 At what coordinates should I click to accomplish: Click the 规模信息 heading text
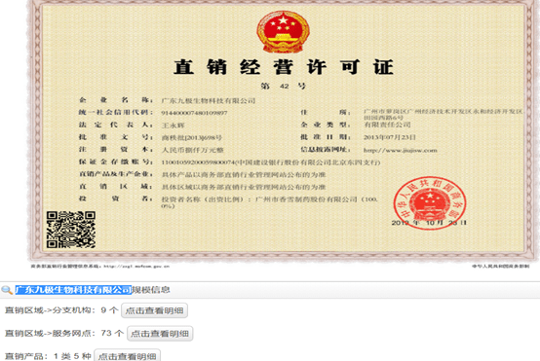[x=151, y=290]
